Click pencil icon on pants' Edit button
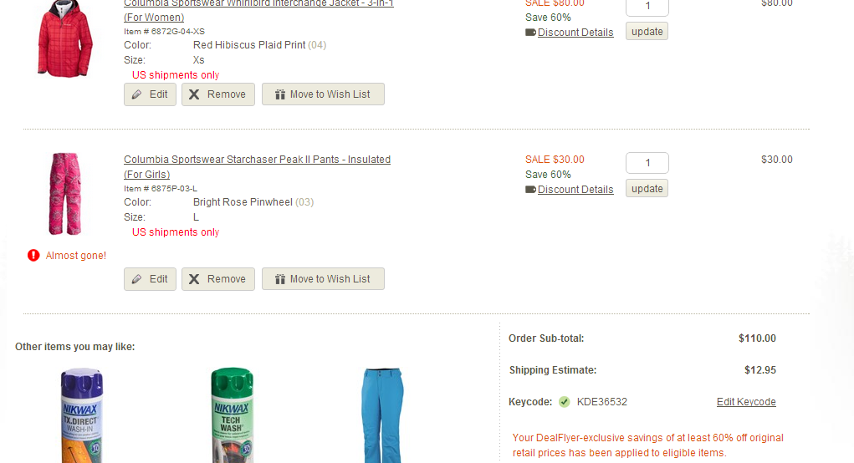 coord(136,279)
